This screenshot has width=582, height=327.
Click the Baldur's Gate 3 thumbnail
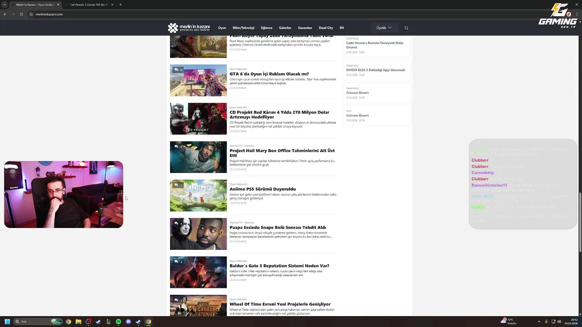198,272
